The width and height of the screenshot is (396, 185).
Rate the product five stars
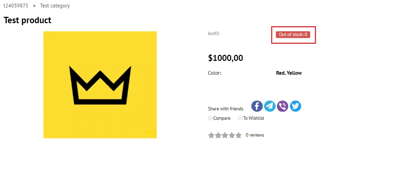(x=239, y=135)
